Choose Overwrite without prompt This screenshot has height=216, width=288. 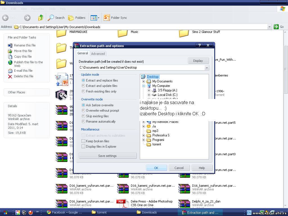[x=83, y=111]
